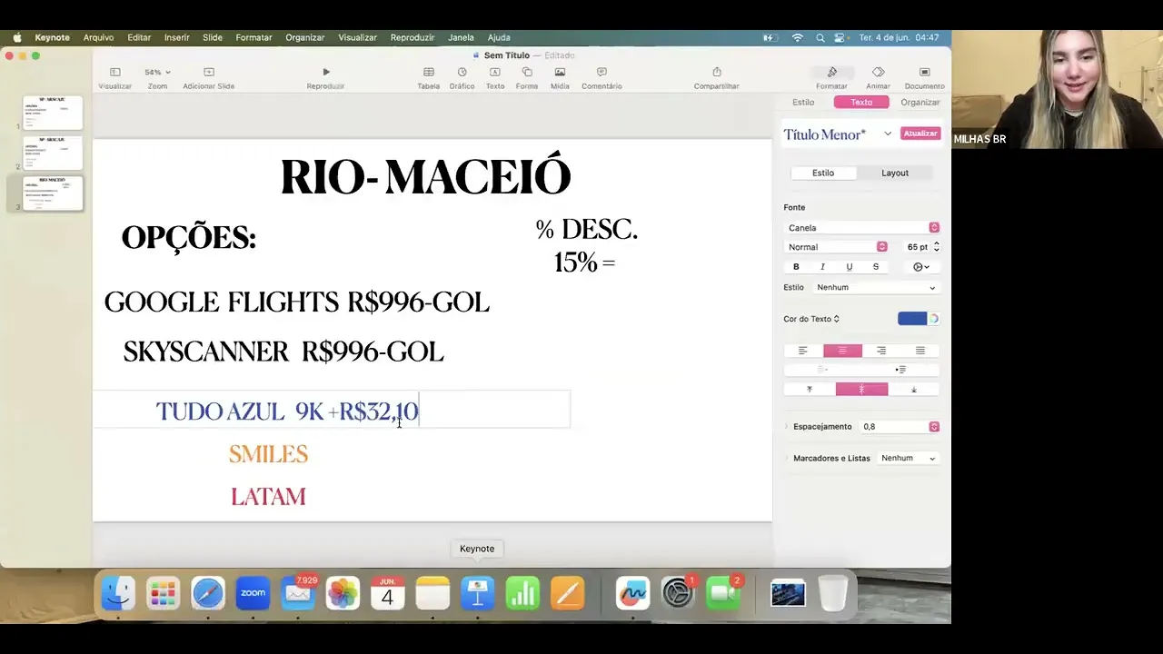
Task: Insert a shape with Forma tool
Action: pos(527,78)
